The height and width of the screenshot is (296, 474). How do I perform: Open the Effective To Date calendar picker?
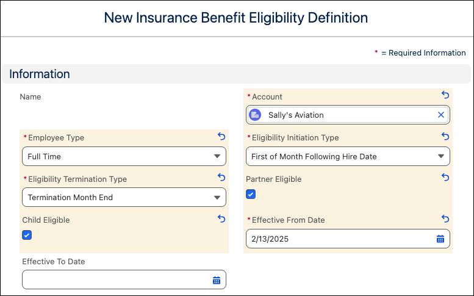click(x=217, y=280)
